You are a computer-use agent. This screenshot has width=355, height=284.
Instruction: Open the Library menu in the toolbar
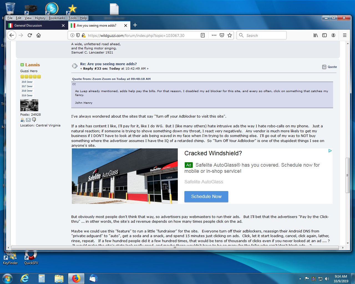316,35
